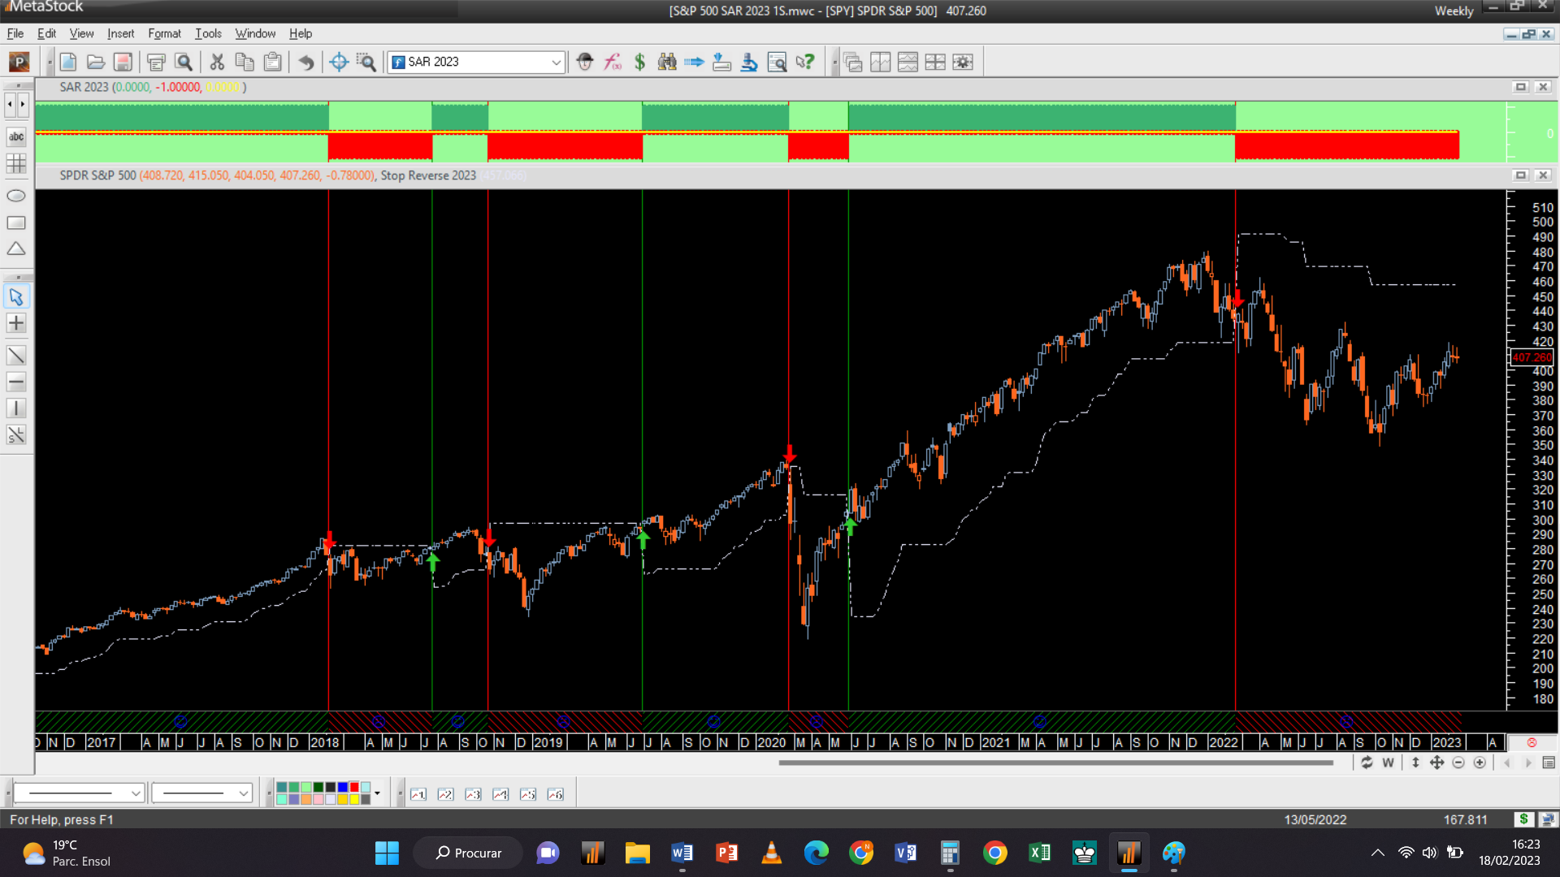Image resolution: width=1560 pixels, height=877 pixels.
Task: Click the Expert Advisor hat icon
Action: [585, 62]
